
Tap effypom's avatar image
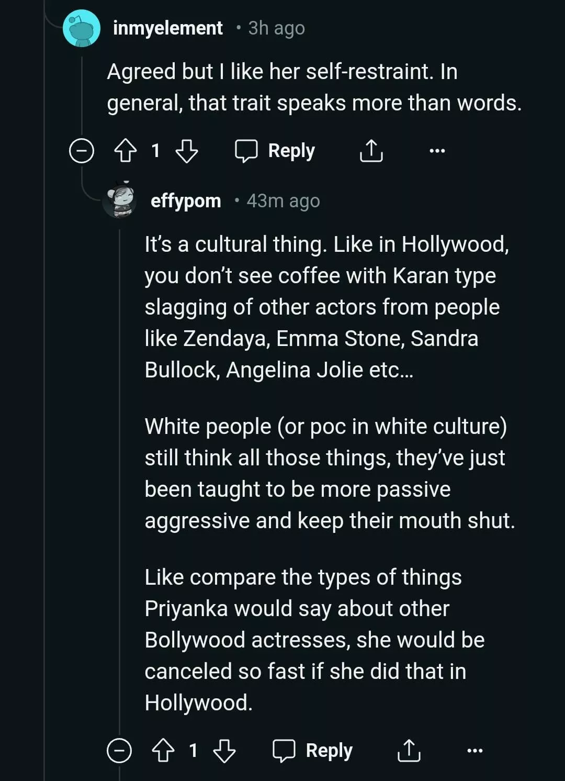(120, 199)
